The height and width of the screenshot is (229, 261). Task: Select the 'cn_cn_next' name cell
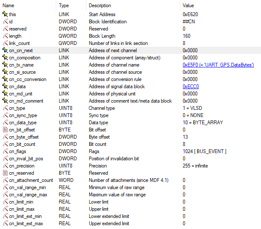21,50
